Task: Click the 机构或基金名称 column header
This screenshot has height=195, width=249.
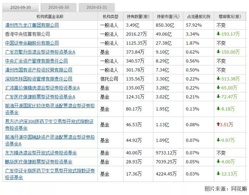Action: (x=50, y=16)
